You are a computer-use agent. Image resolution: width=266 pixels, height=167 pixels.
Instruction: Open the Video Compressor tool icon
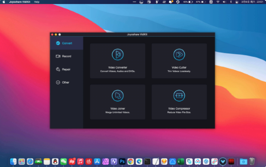(179, 95)
